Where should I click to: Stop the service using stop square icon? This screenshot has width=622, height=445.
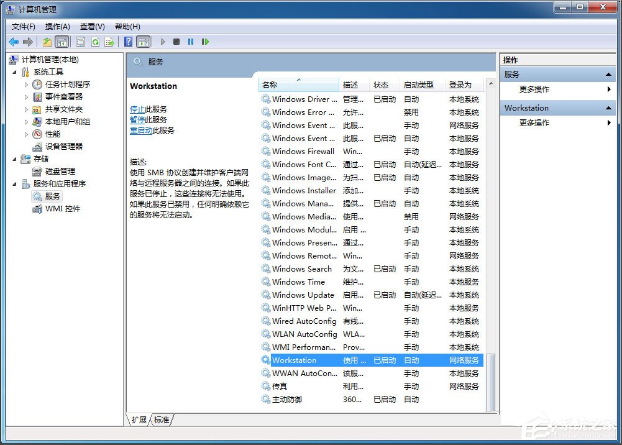pyautogui.click(x=176, y=42)
